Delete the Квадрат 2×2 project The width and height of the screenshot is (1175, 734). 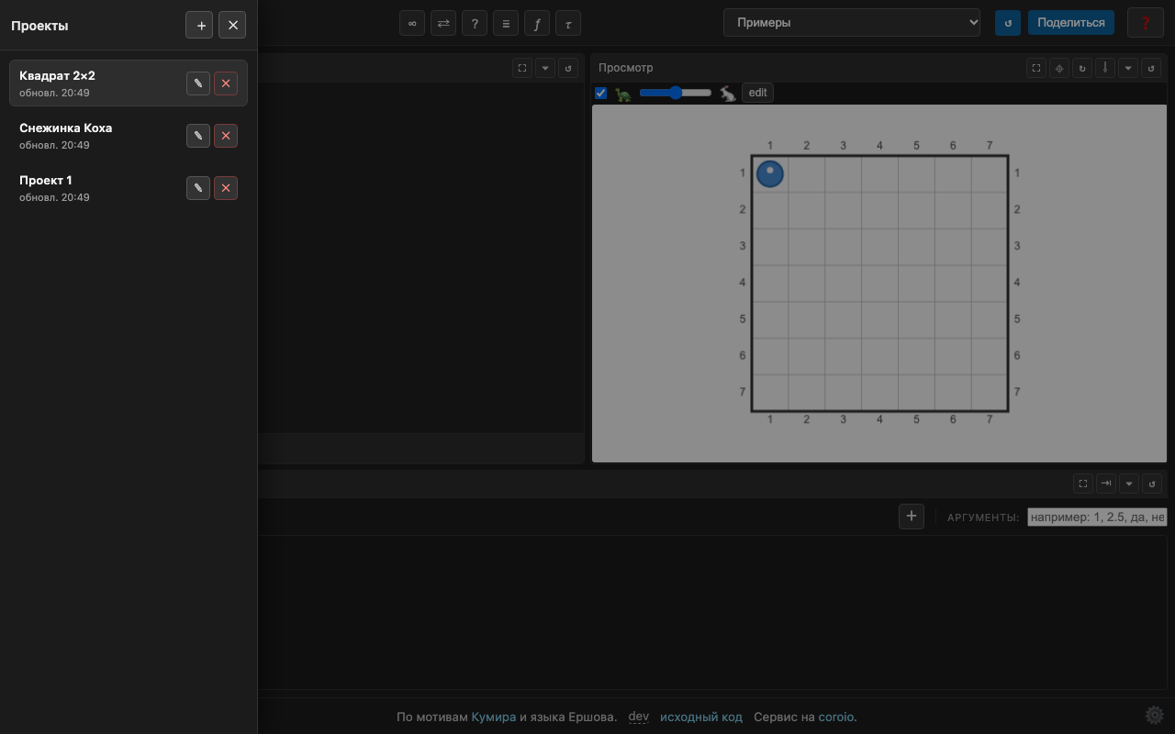(x=226, y=83)
